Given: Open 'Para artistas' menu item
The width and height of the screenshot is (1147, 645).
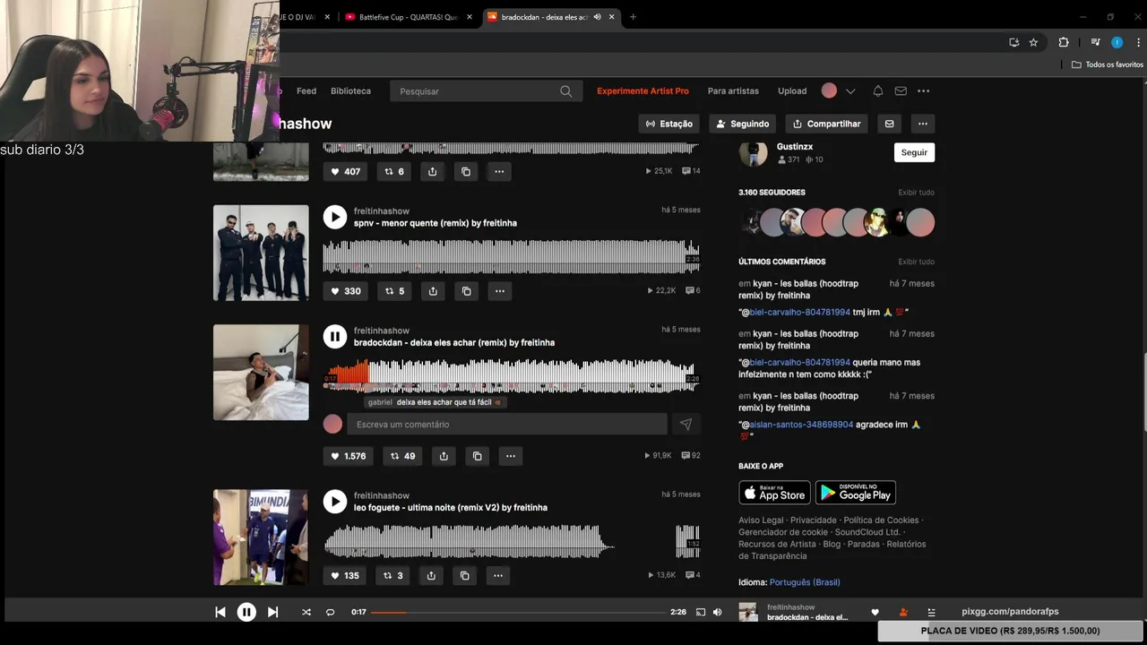Looking at the screenshot, I should pyautogui.click(x=733, y=91).
